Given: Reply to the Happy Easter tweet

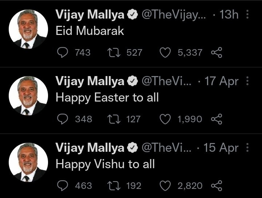Looking at the screenshot, I should point(63,119).
